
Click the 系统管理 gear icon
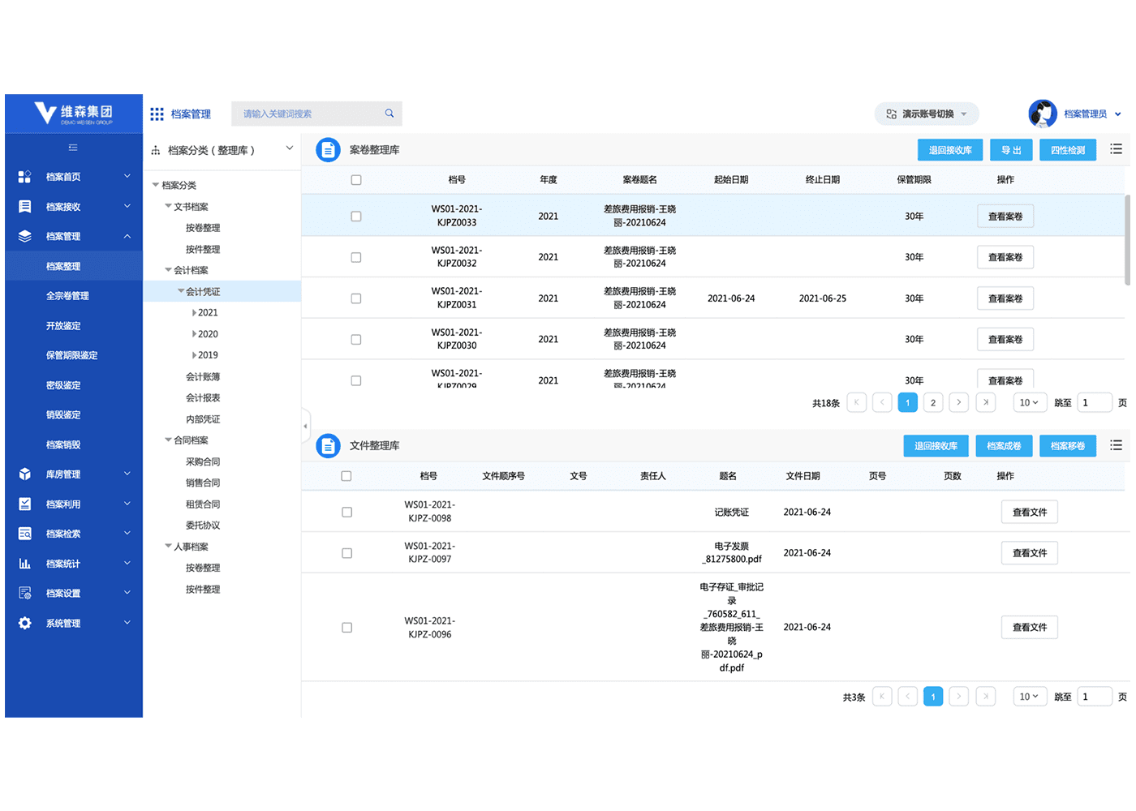coord(25,623)
